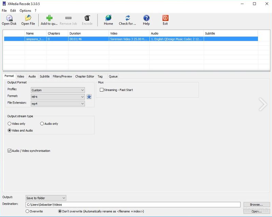This screenshot has width=272, height=217.
Task: Expand the Output Save to folder dropdown
Action: click(x=46, y=198)
